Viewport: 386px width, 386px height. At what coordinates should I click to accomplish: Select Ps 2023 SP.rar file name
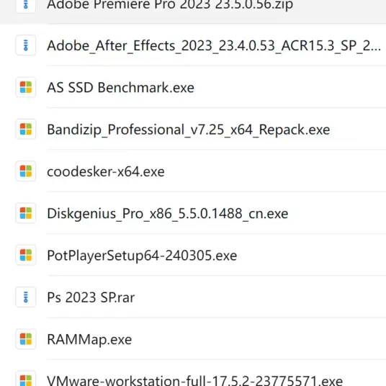pos(91,297)
